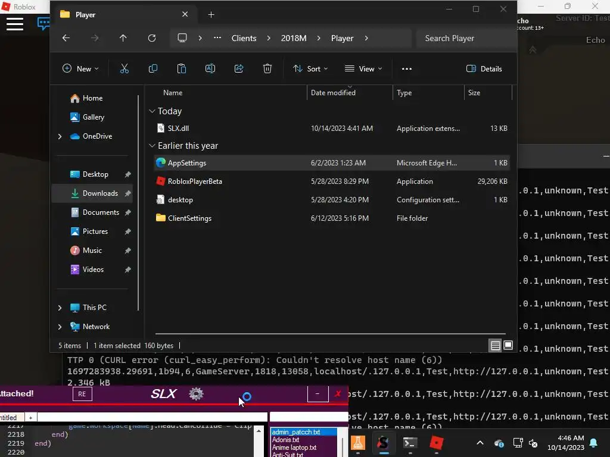This screenshot has width=610, height=457.
Task: Collapse the Earlier this year group
Action: pyautogui.click(x=152, y=146)
